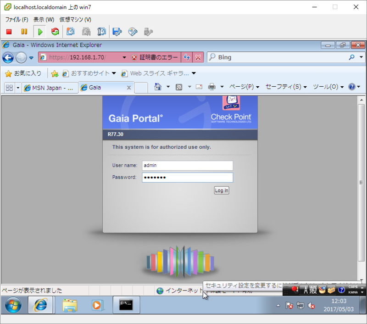Expand the おすすめサイト dropdown

tap(114, 73)
